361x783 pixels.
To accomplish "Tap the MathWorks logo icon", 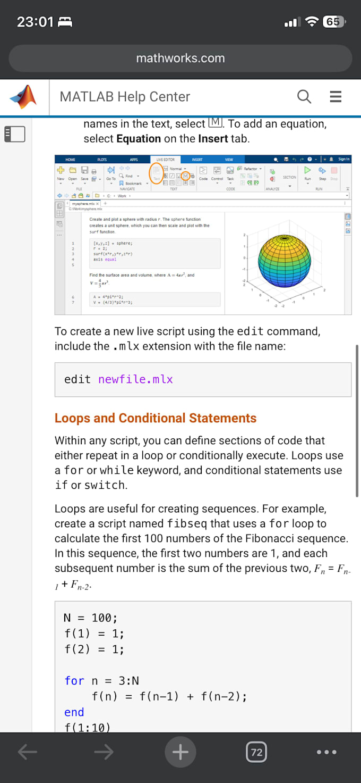I will point(24,97).
